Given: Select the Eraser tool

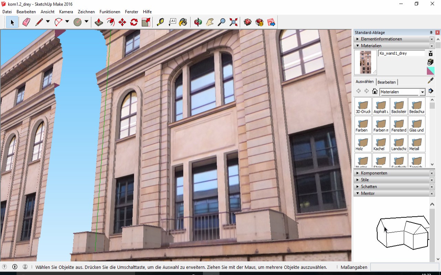Looking at the screenshot, I should click(26, 22).
